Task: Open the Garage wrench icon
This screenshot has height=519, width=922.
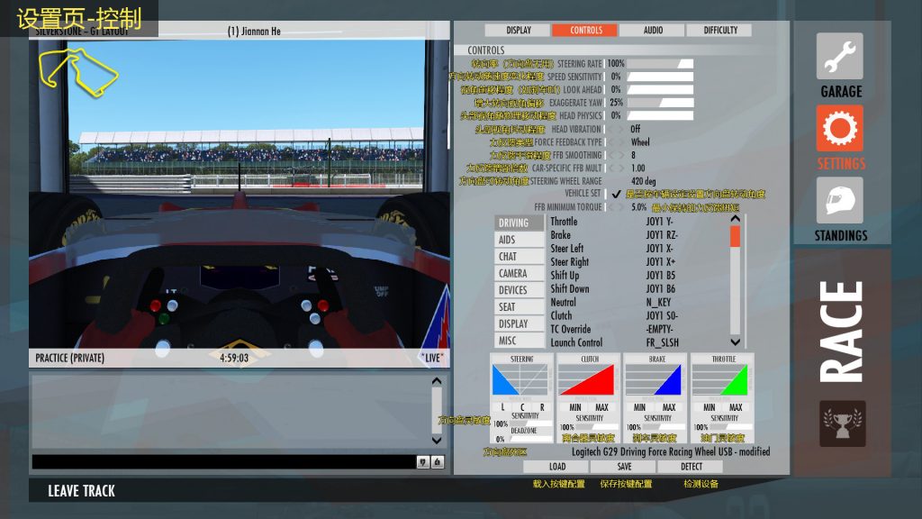Action: coord(840,56)
